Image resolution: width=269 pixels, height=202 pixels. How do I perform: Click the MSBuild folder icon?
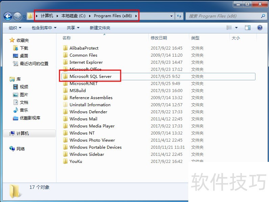point(65,90)
